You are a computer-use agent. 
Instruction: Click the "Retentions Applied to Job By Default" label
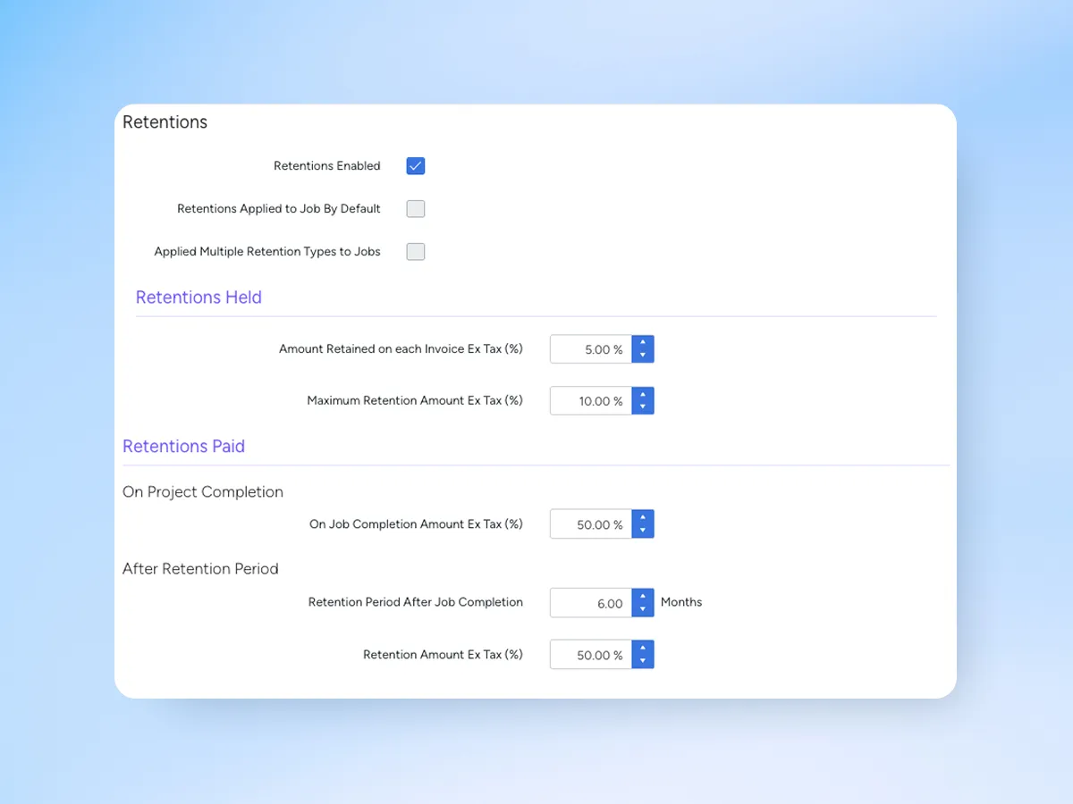tap(279, 209)
